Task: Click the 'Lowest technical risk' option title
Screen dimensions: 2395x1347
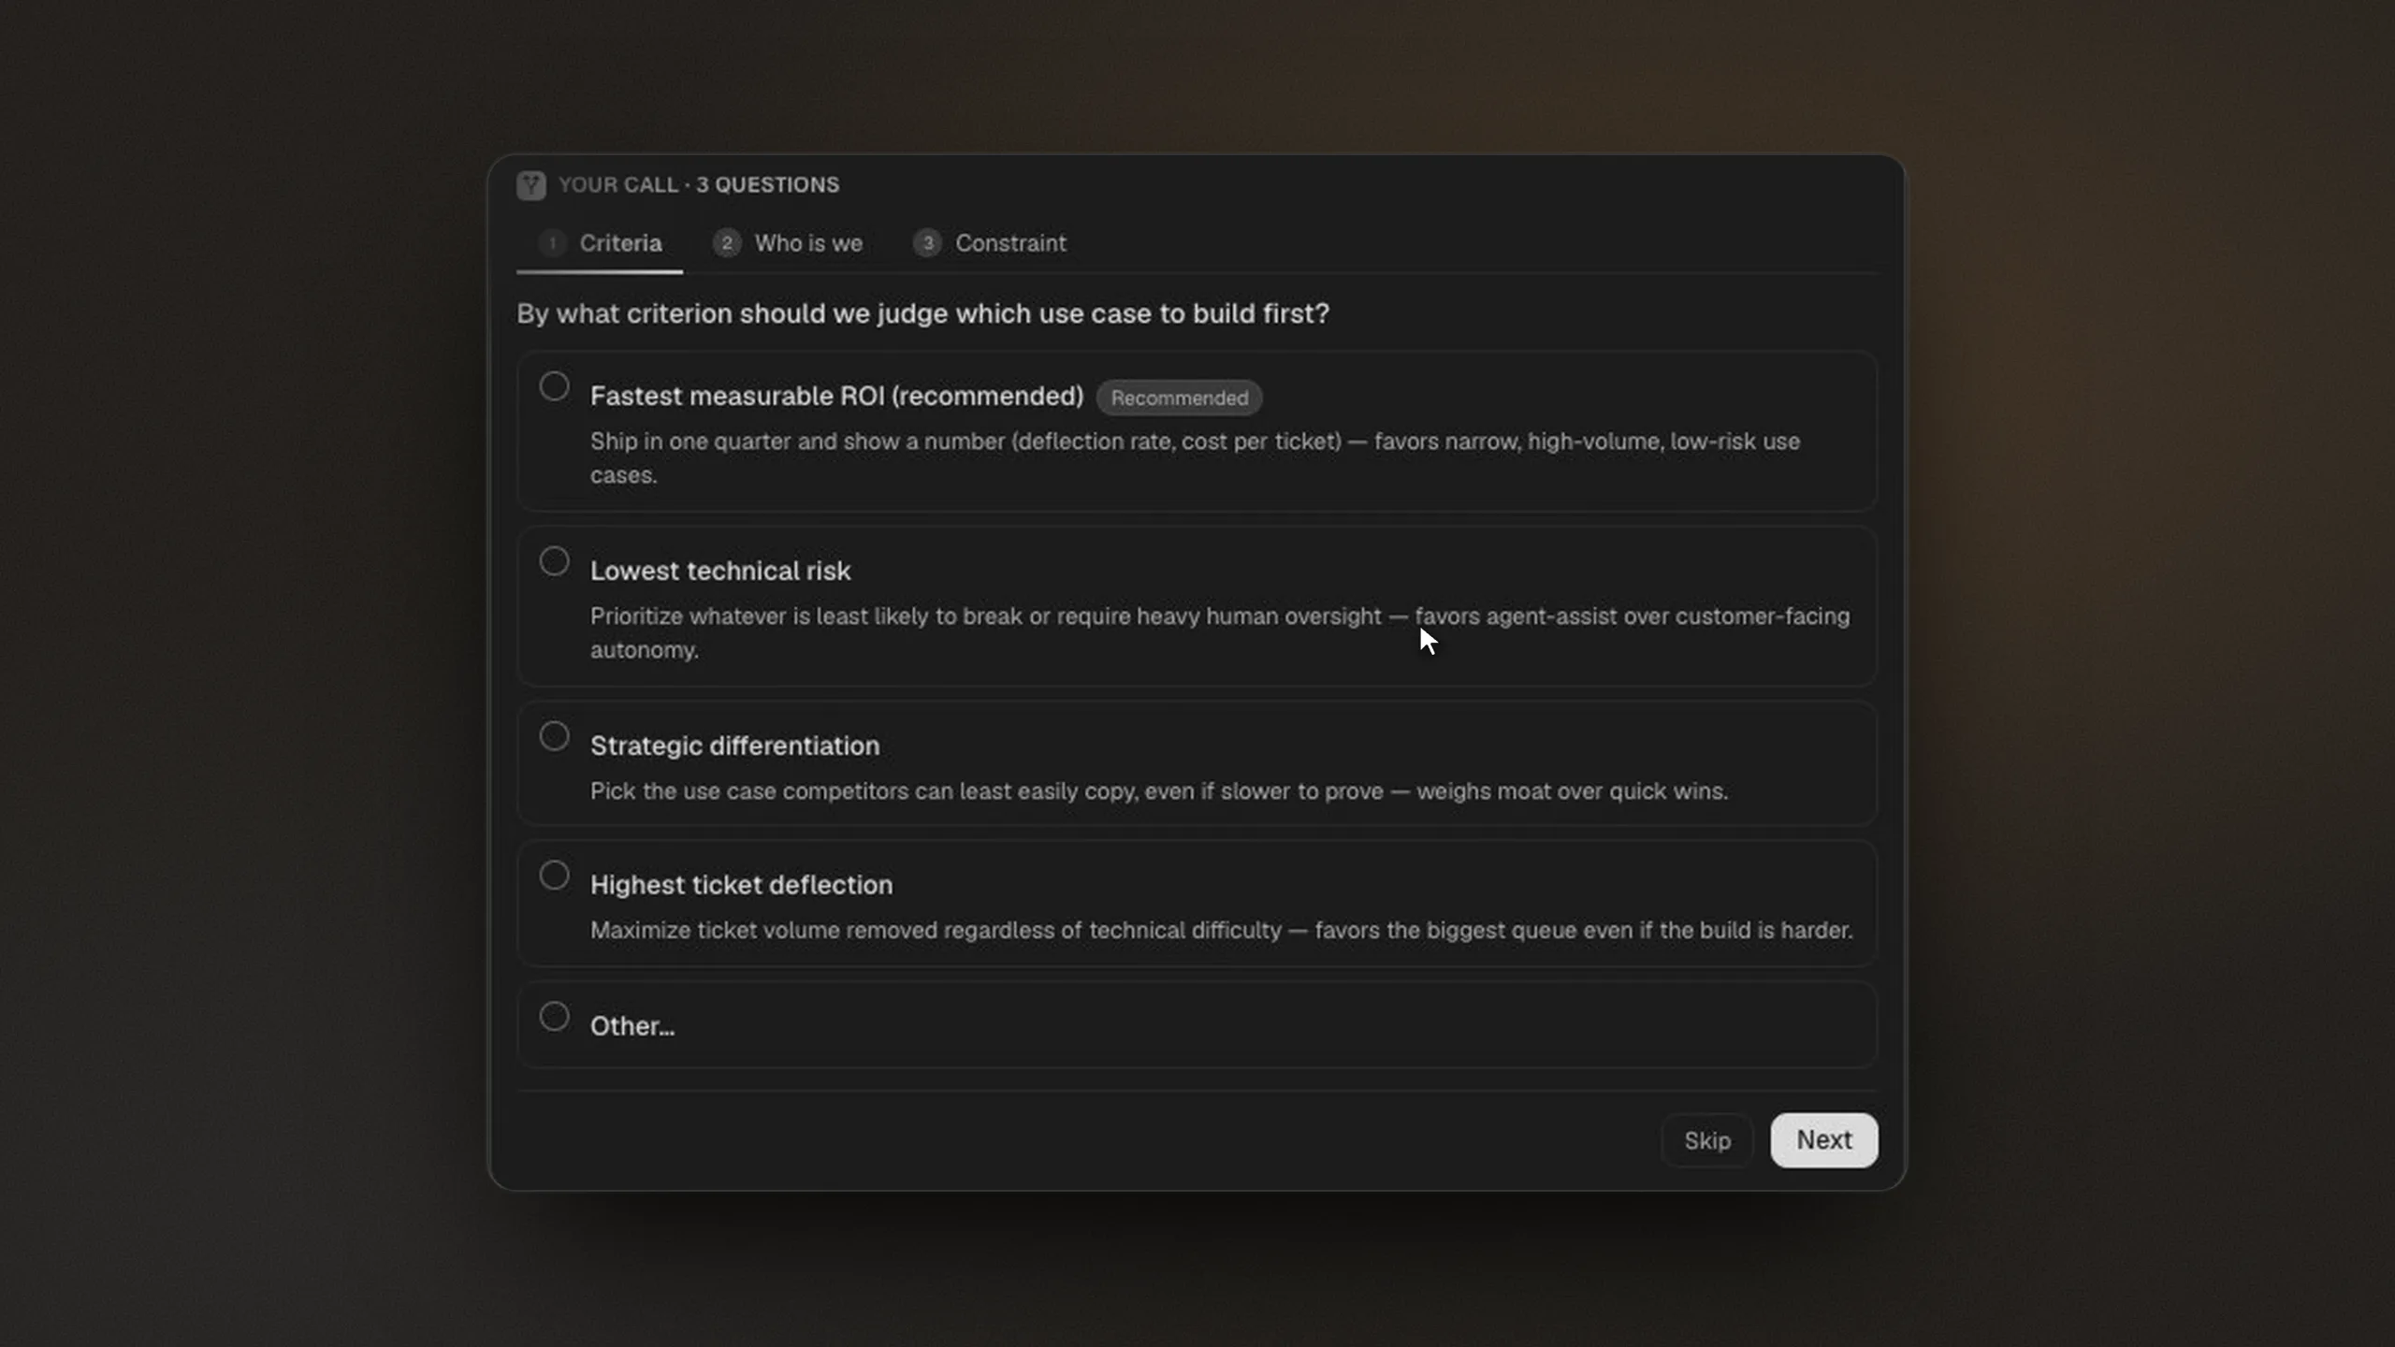Action: click(720, 571)
